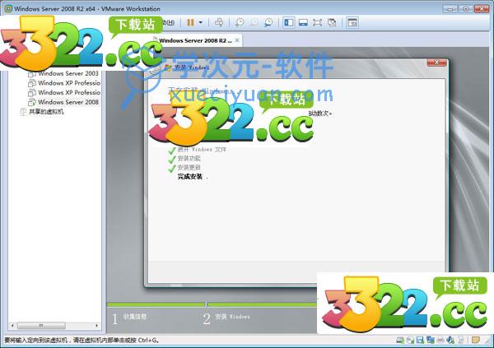
Task: Click the sound card status bar icon
Action: click(451, 340)
